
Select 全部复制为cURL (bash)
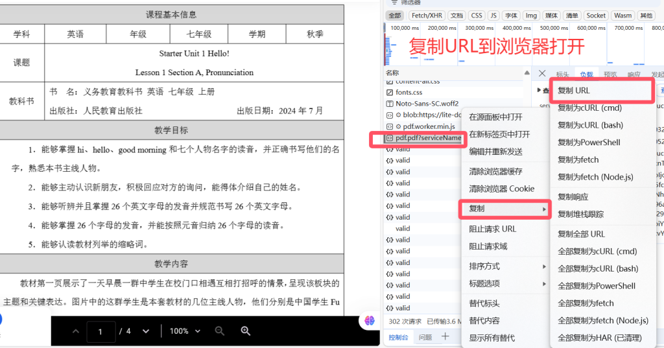(603, 269)
